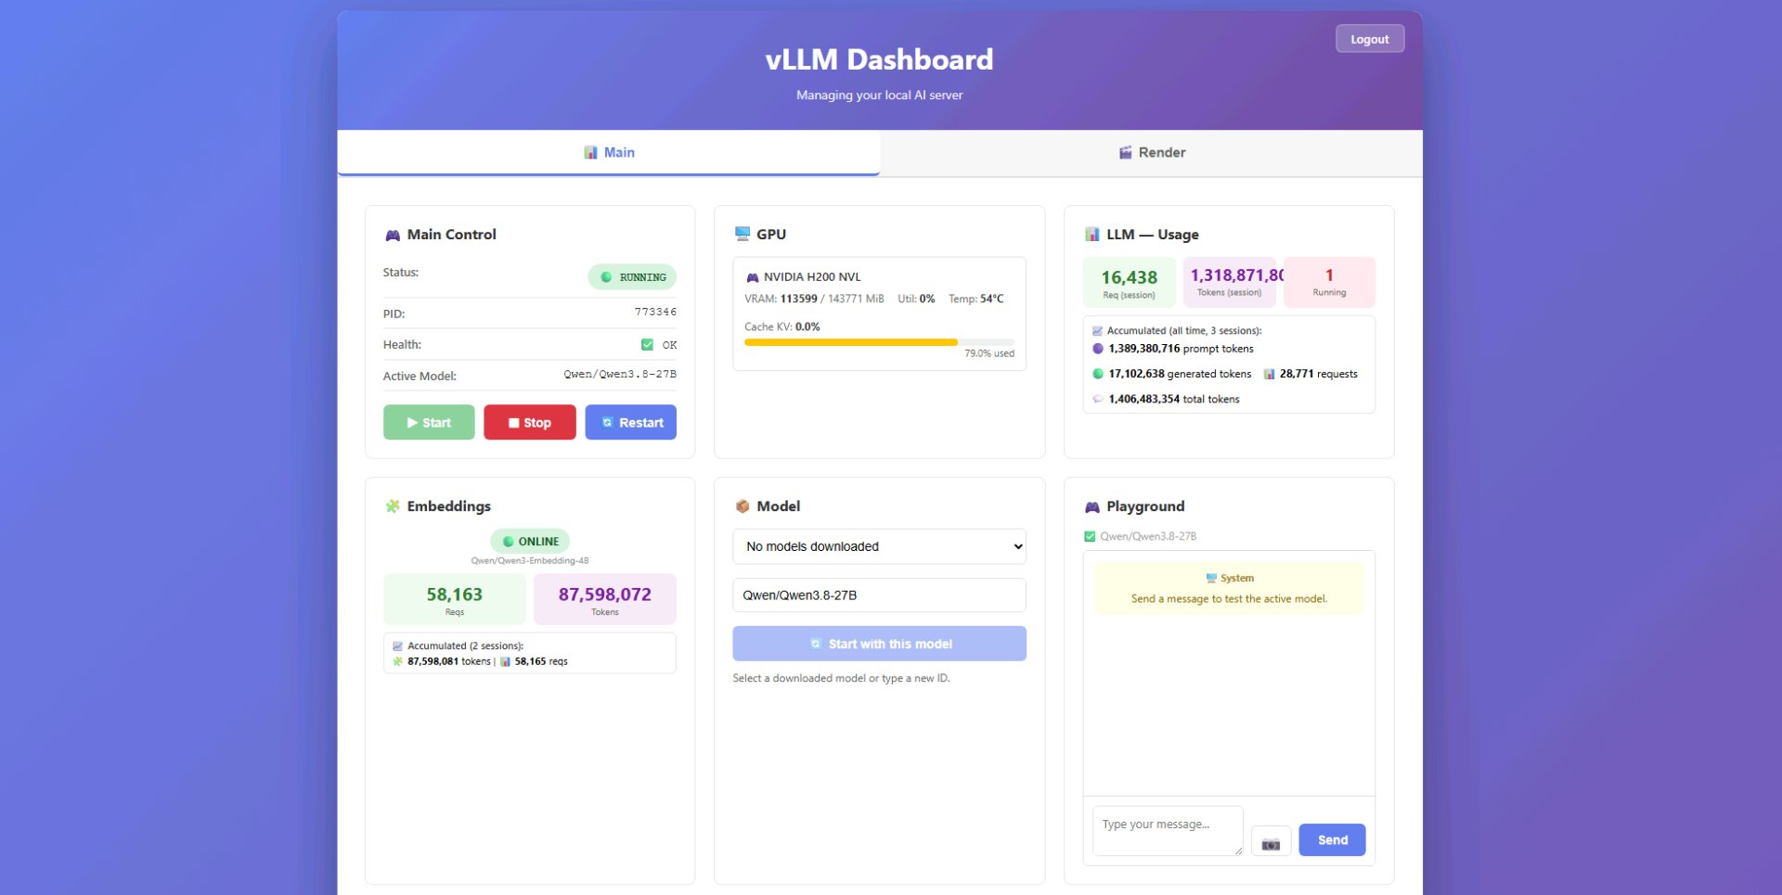The width and height of the screenshot is (1782, 895).
Task: Stop the running server
Action: click(530, 422)
